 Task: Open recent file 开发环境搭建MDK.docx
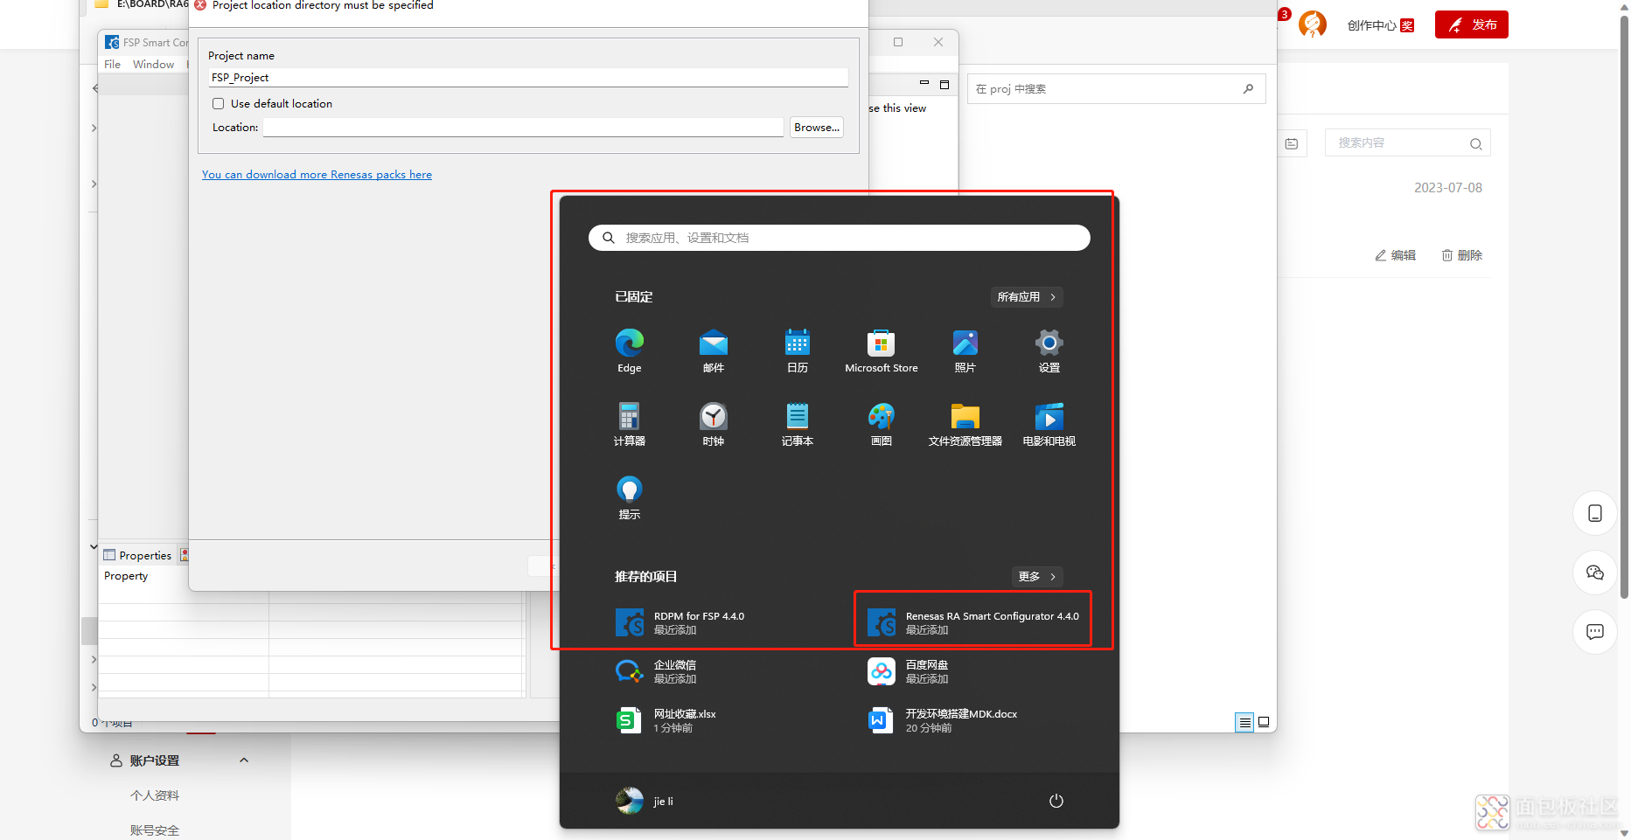coord(943,720)
